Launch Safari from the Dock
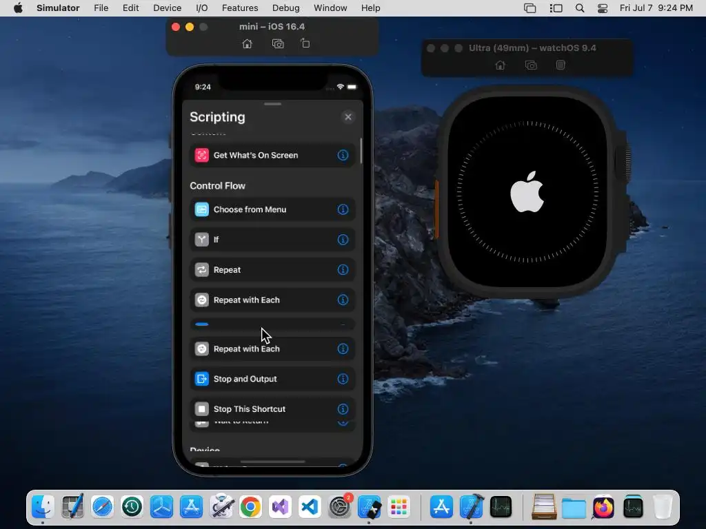 click(x=102, y=507)
